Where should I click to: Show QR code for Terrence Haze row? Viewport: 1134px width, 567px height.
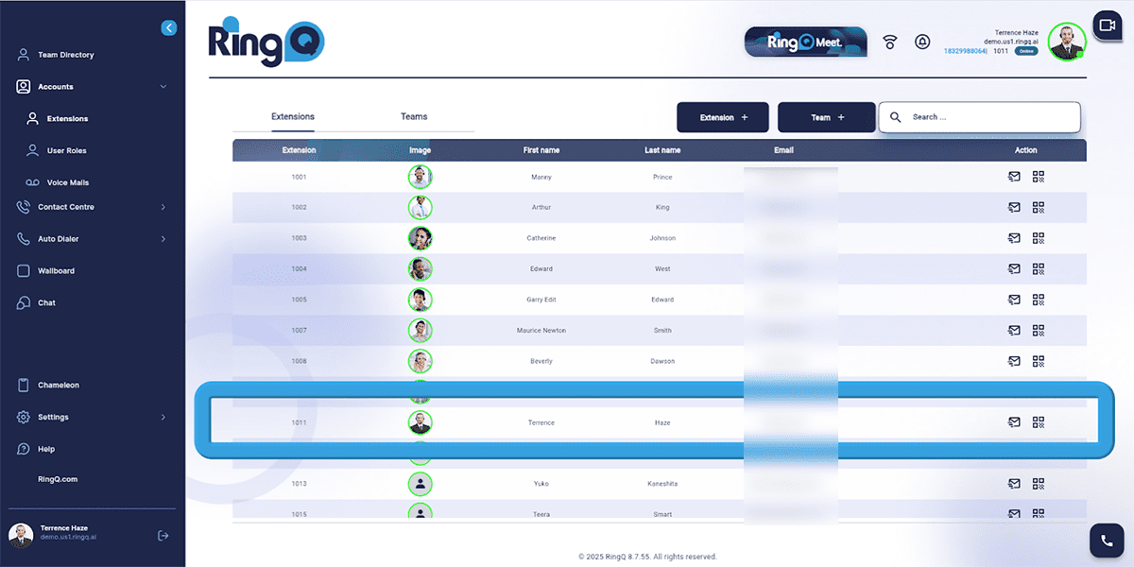[1039, 422]
